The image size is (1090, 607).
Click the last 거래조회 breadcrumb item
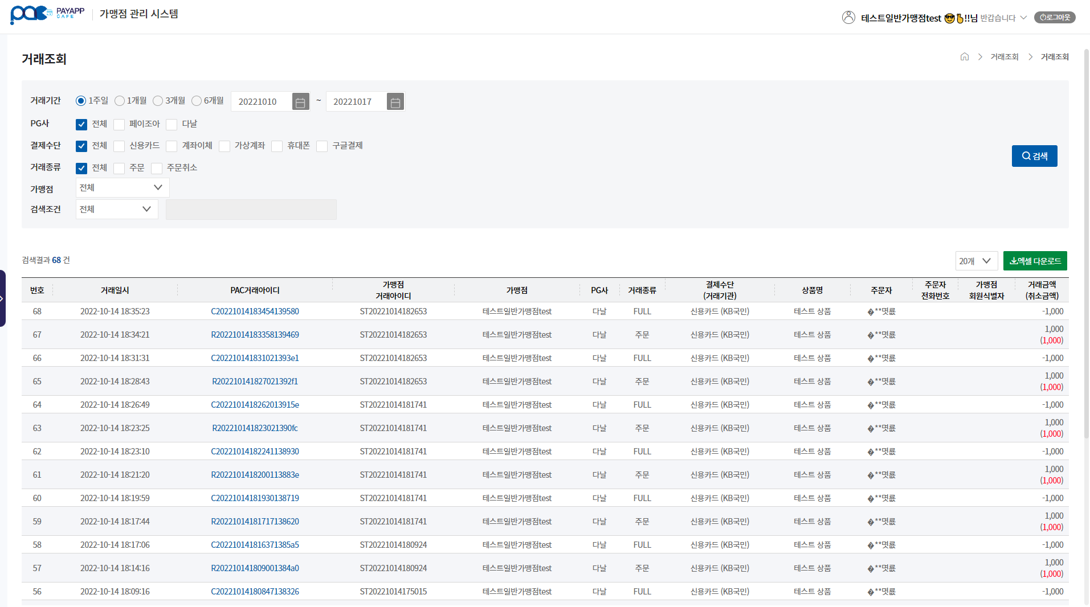[x=1055, y=57]
